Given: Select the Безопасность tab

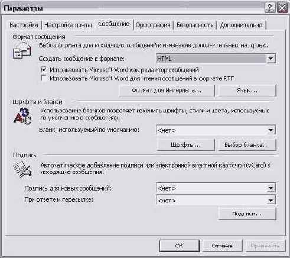Looking at the screenshot, I should 195,25.
